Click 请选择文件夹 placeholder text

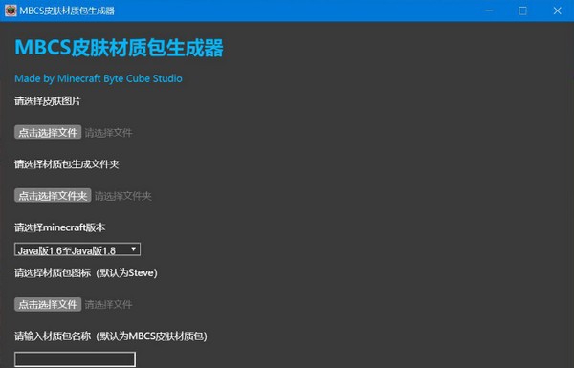(x=123, y=197)
